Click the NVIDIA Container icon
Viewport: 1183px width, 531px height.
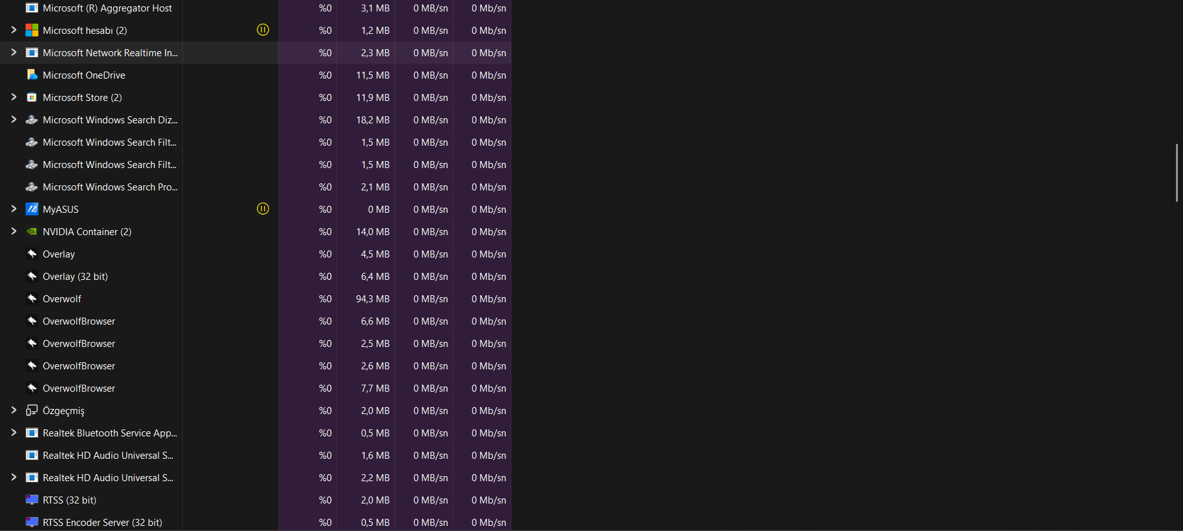tap(32, 232)
